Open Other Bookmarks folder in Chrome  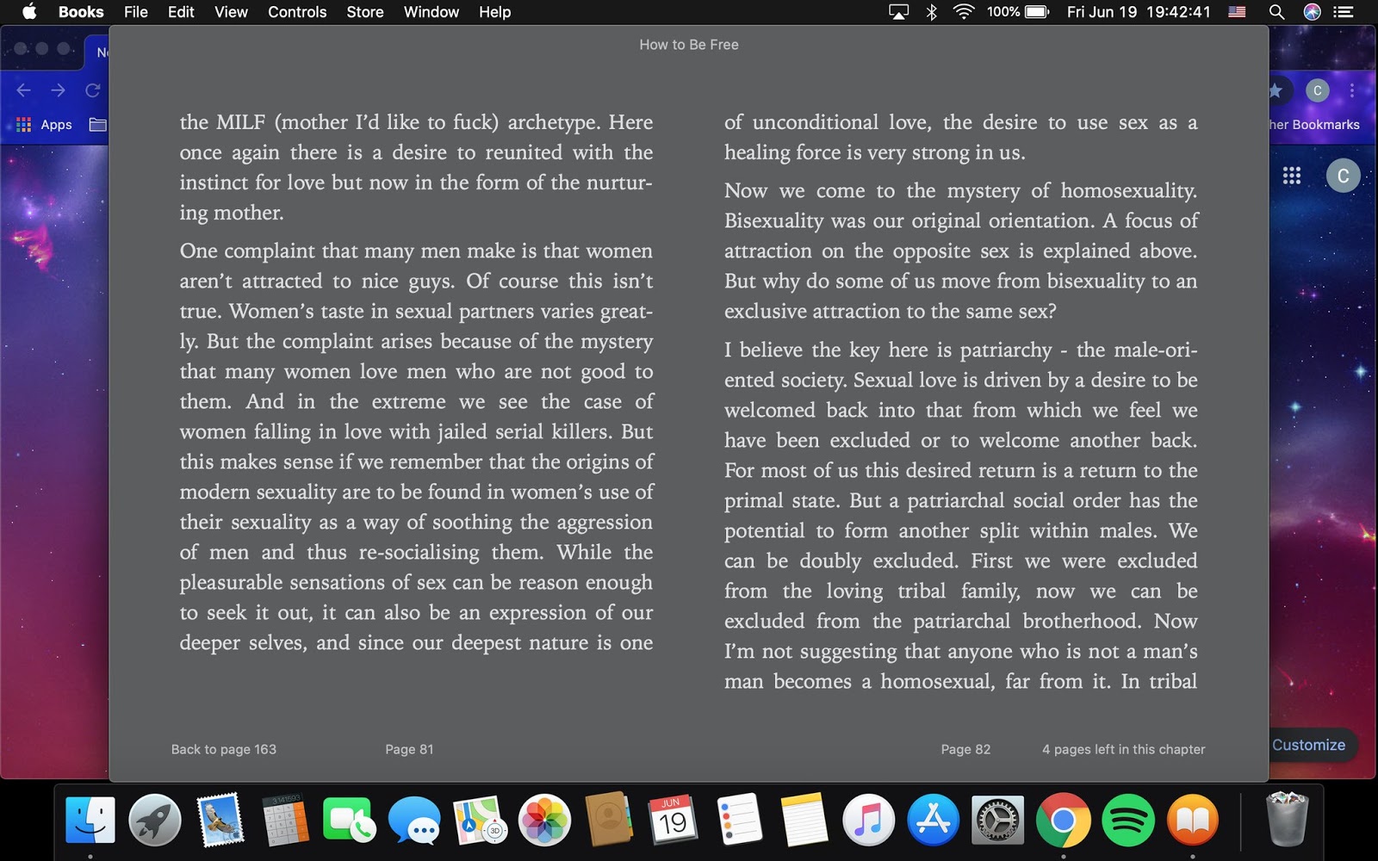(x=1314, y=125)
